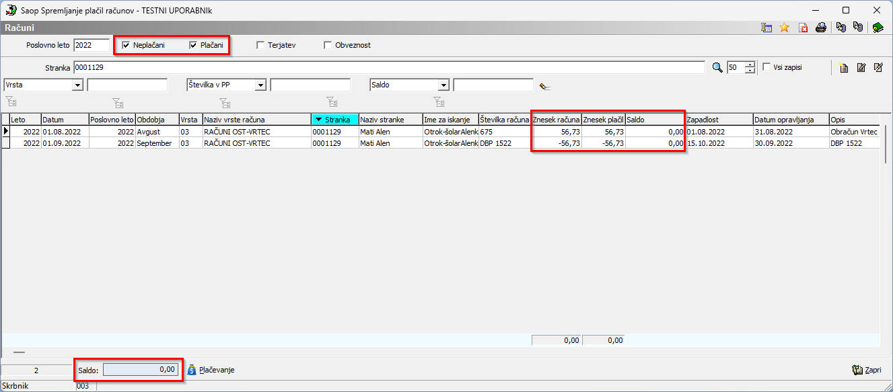
Task: Toggle the Neplačani checkbox
Action: coord(125,45)
